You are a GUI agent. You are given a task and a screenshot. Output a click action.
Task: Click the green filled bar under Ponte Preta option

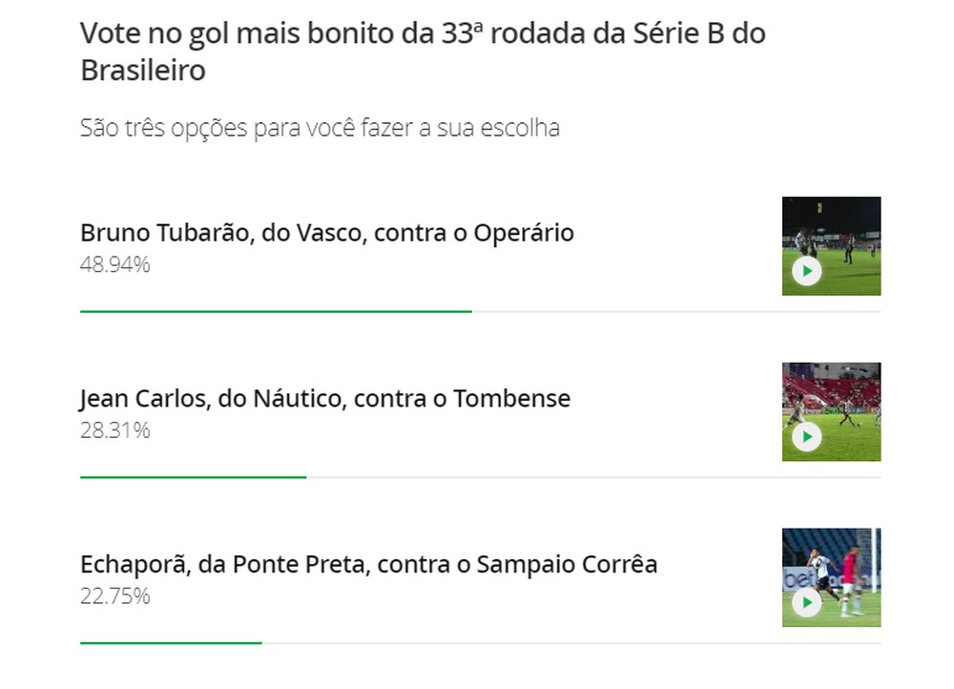[x=171, y=643]
